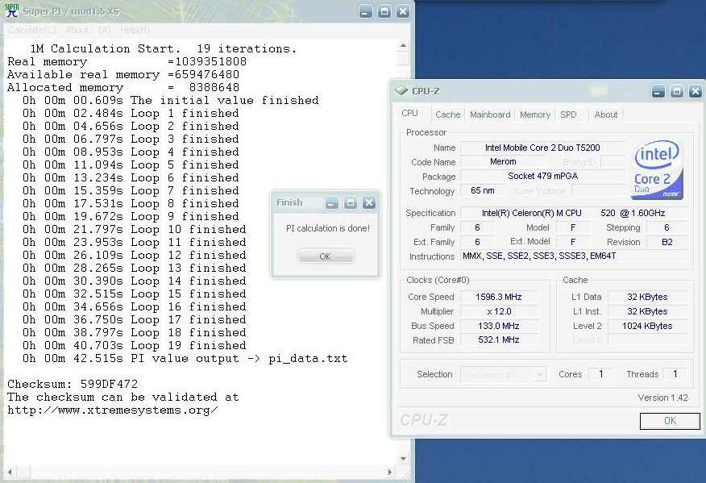Click the CPU-Z title bar icon
Viewport: 706px width, 483px height.
click(401, 91)
